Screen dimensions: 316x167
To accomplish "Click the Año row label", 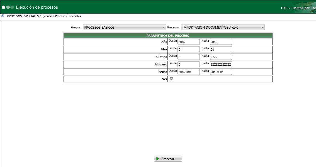I will [x=164, y=42].
